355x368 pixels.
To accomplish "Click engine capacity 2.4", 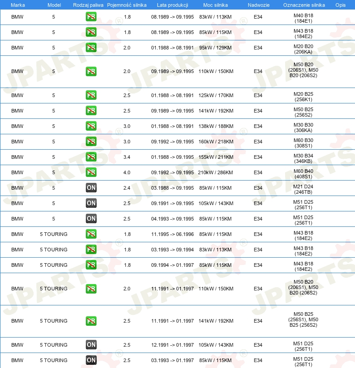I will 127,188.
